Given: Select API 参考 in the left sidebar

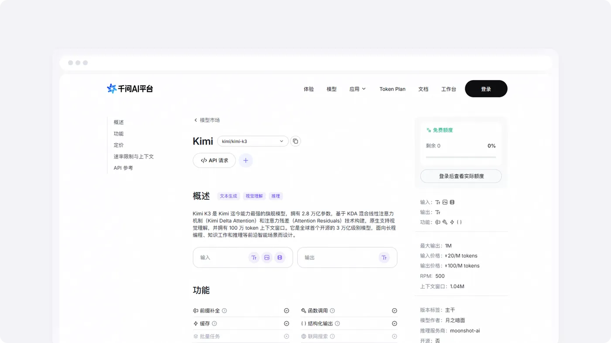Looking at the screenshot, I should pos(123,168).
